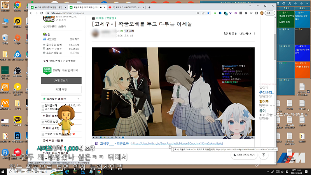
Task: Close the YouTube WAKTAVERSE tab
Action: pos(143,7)
